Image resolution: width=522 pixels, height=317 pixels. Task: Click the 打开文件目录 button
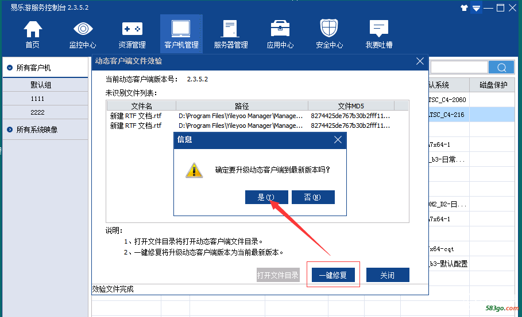pos(277,275)
